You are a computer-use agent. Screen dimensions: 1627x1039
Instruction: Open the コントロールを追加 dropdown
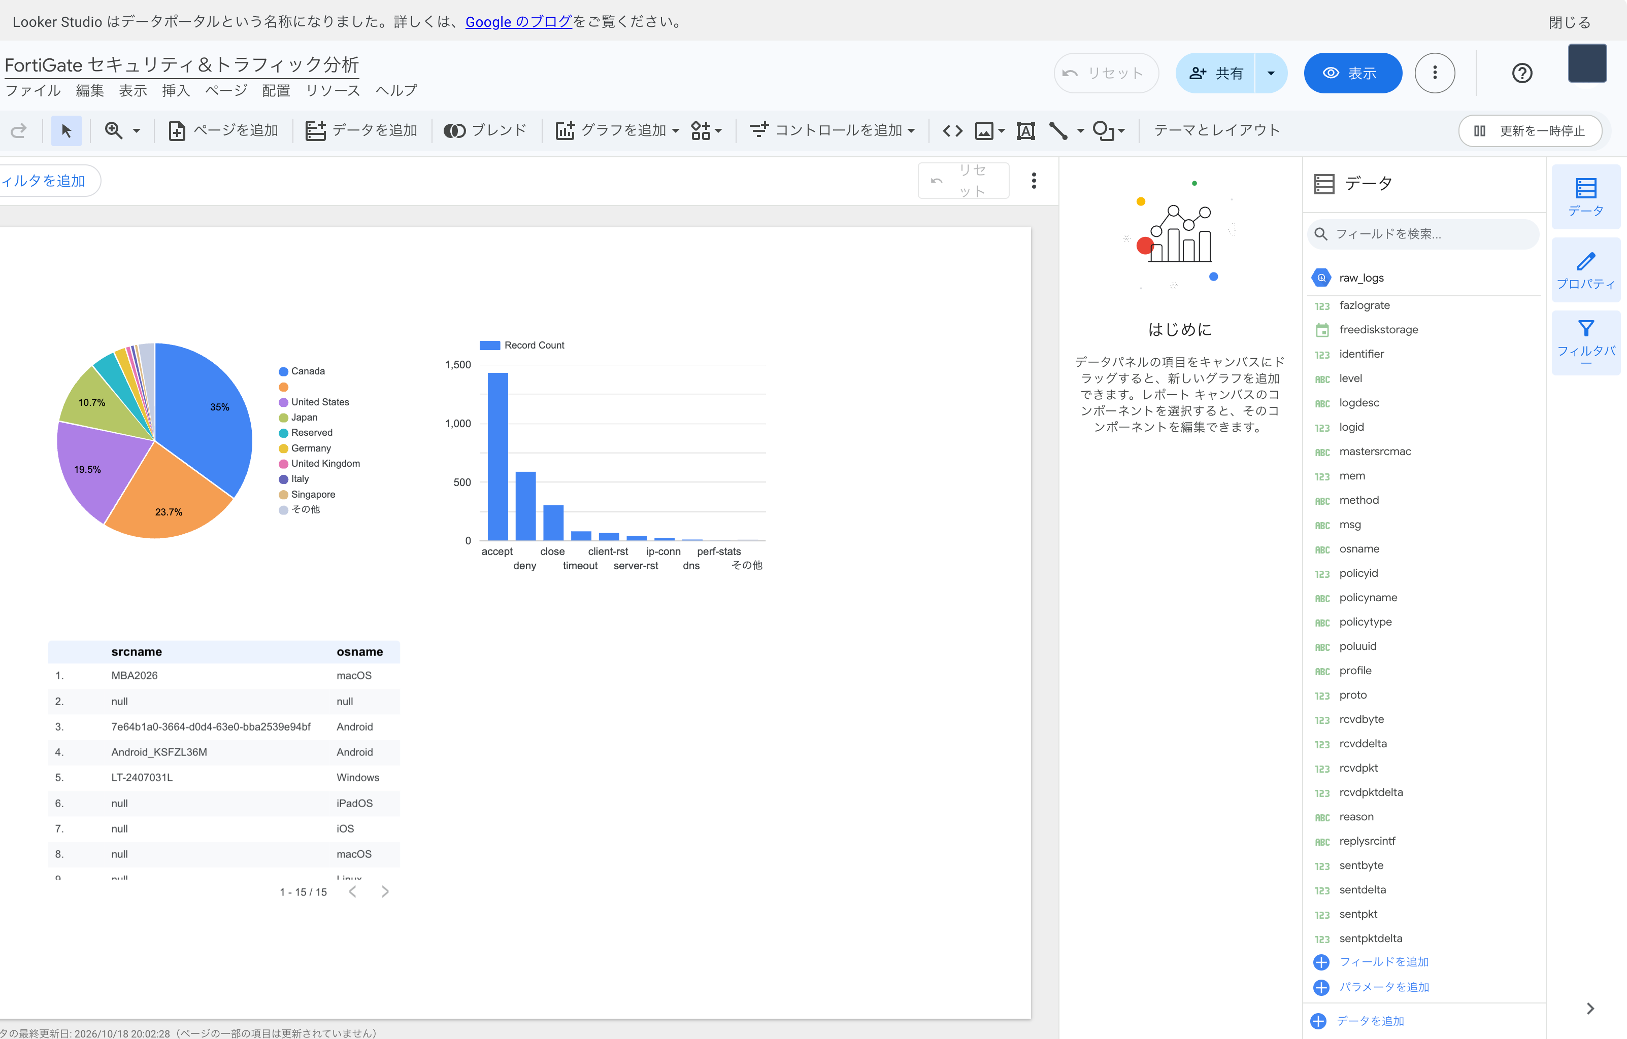pos(833,130)
